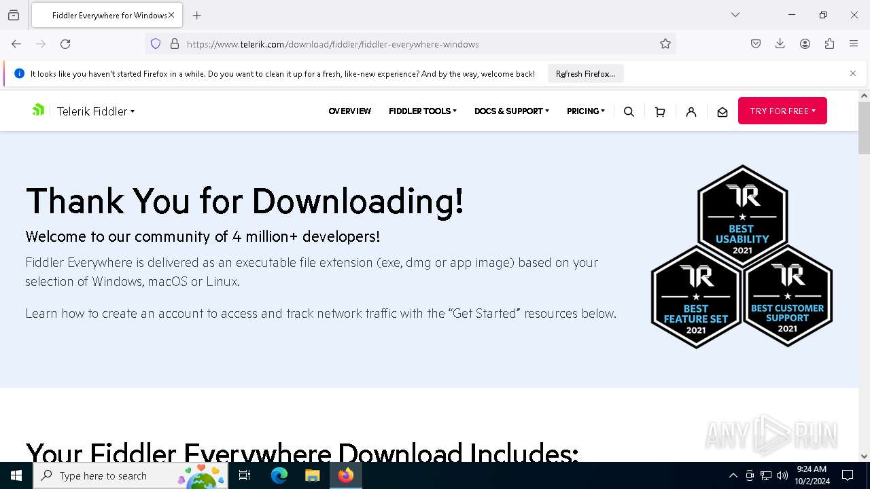The image size is (870, 489).
Task: Open the OVERVIEW nav item
Action: click(349, 111)
